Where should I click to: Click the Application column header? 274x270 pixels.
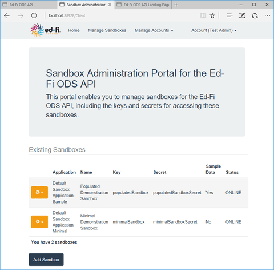point(64,172)
